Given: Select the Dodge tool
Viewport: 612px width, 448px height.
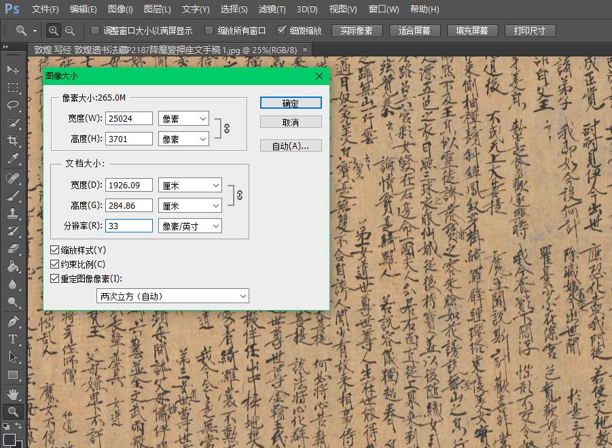Looking at the screenshot, I should 12,302.
